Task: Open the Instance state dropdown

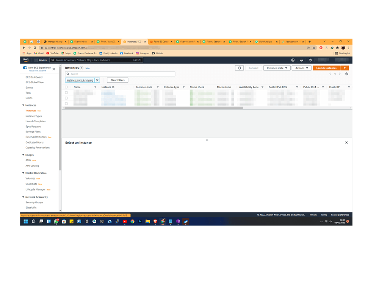Action: (x=277, y=68)
